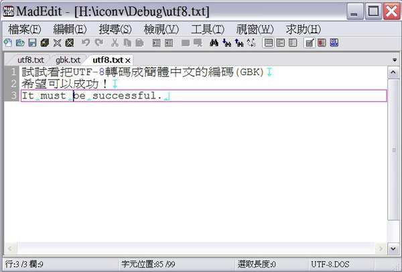Open the 編輯(E) menu
Screen dimensions: 402x272
point(70,29)
